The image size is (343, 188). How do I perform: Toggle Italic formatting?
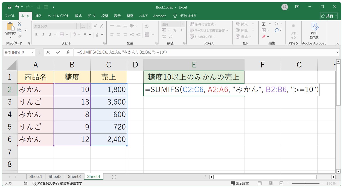tap(43, 35)
